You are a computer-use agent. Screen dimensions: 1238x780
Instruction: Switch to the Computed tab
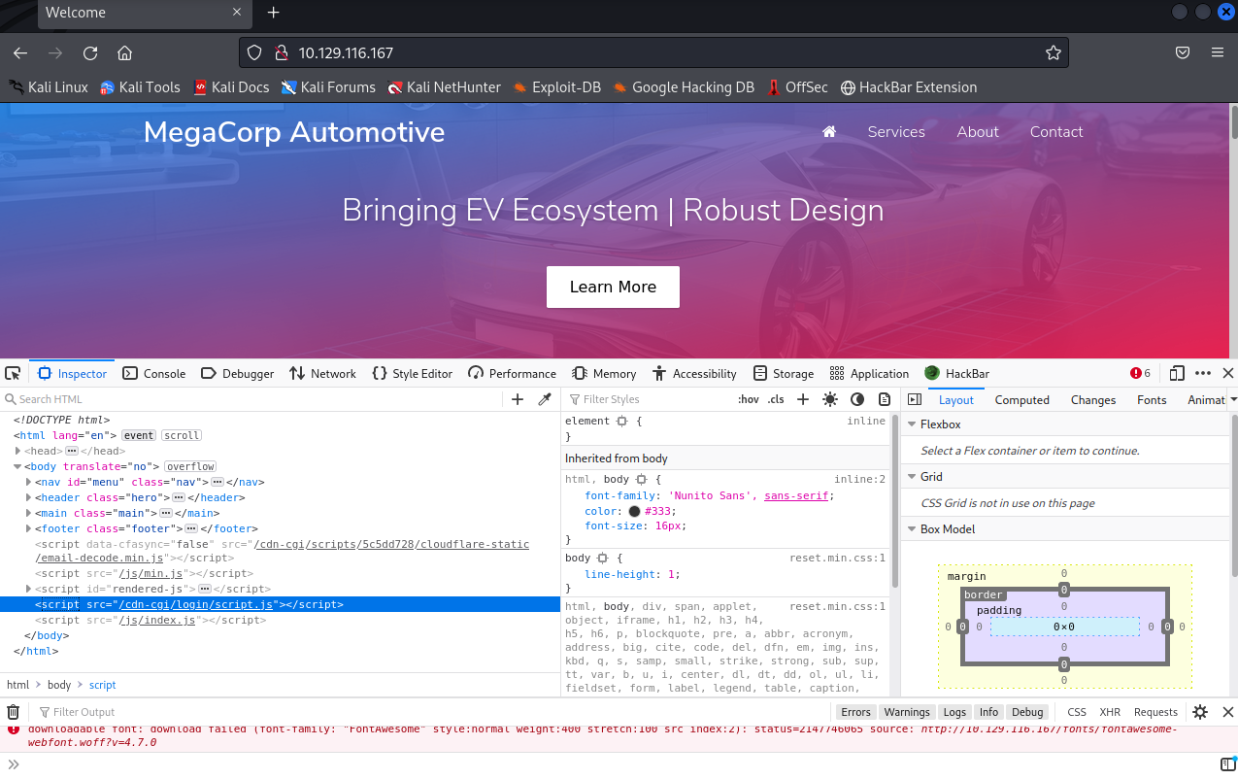coord(1022,399)
